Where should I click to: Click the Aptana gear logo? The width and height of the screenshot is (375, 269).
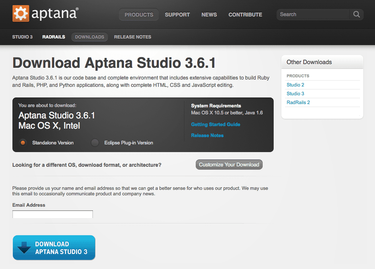pos(20,14)
